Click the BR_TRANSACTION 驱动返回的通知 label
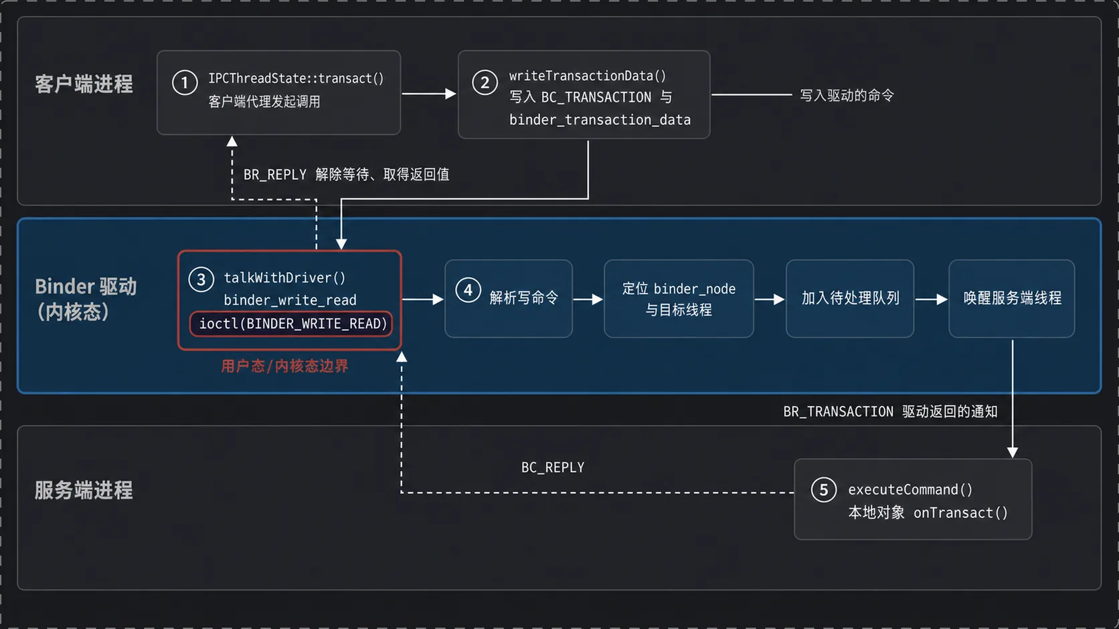Viewport: 1119px width, 629px height. [x=890, y=412]
